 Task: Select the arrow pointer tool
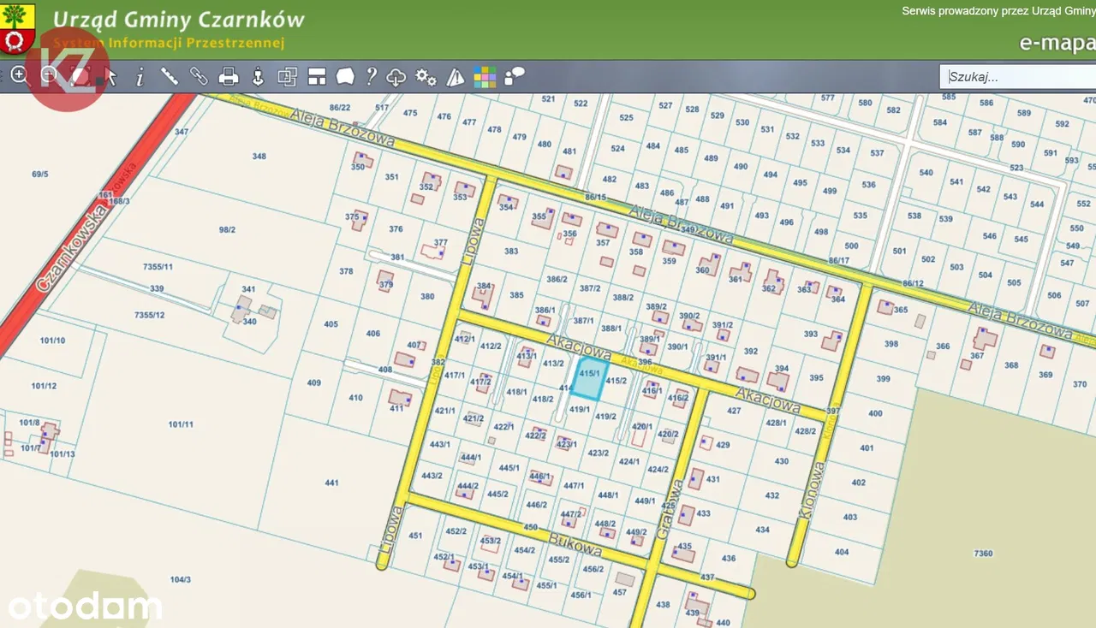tap(110, 77)
